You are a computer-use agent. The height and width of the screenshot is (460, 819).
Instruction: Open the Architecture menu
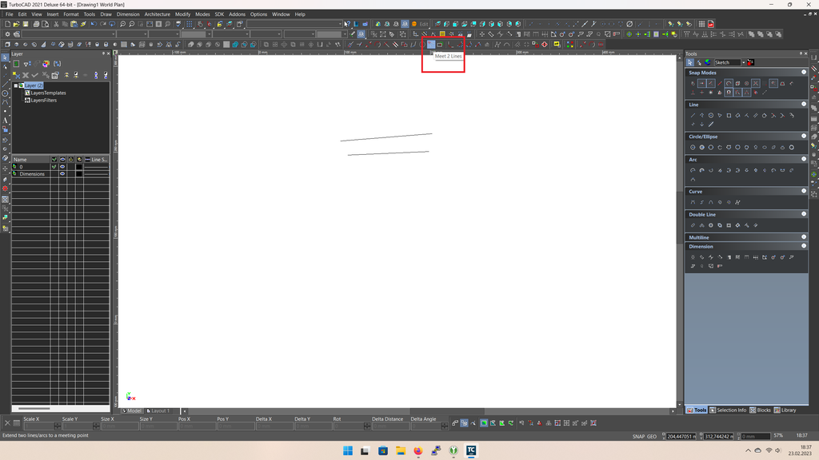(x=157, y=14)
